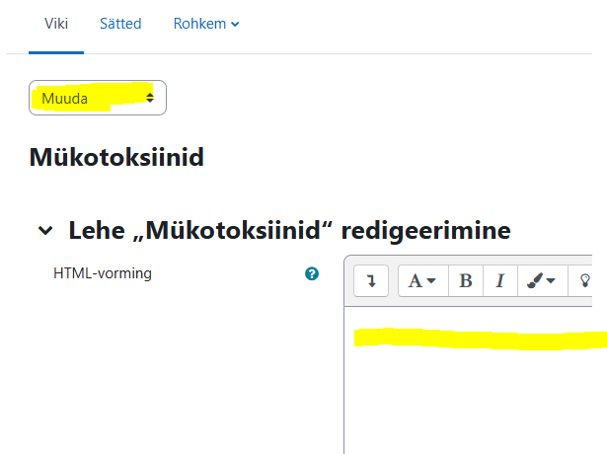Click the small arrow beside the brush icon
The height and width of the screenshot is (454, 607).
(551, 282)
